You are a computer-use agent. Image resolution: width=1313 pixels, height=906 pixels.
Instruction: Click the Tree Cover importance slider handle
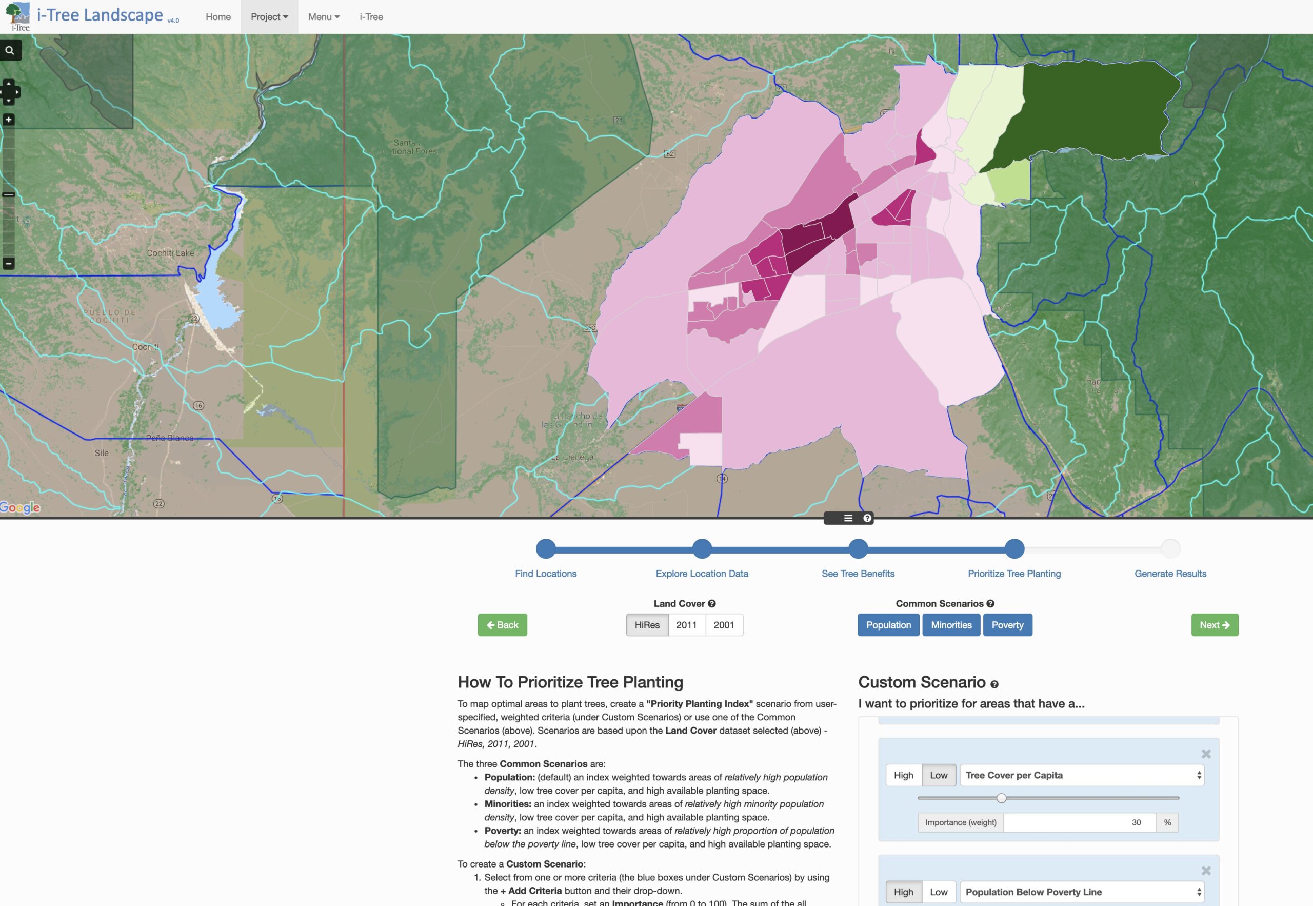1002,798
